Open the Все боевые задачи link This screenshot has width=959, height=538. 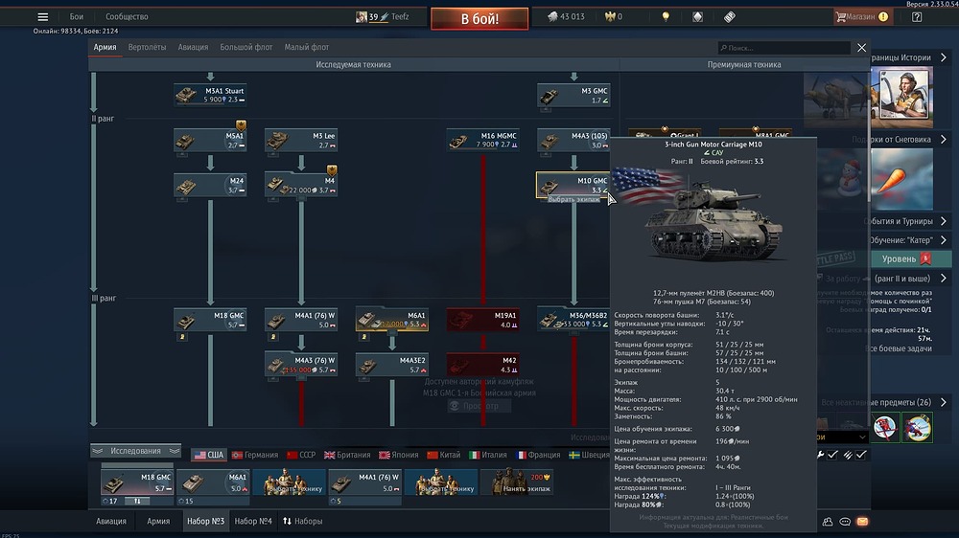pyautogui.click(x=900, y=348)
